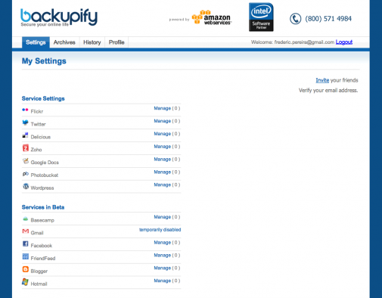
Task: Click the Flickr service icon
Action: pos(25,110)
